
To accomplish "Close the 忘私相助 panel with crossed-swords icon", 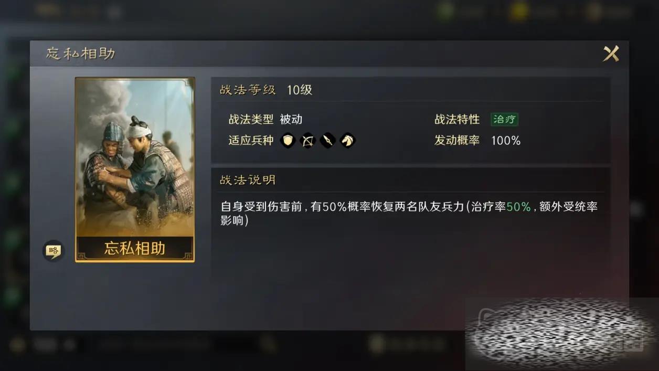I will click(x=611, y=54).
